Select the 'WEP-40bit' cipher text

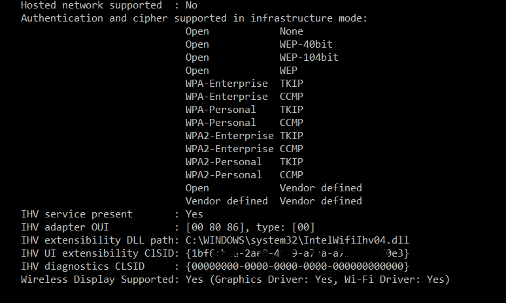(x=306, y=44)
